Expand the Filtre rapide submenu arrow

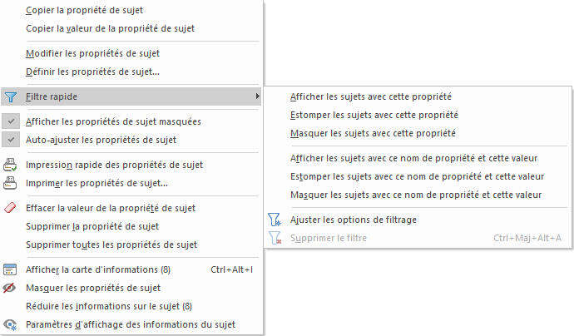pos(257,96)
